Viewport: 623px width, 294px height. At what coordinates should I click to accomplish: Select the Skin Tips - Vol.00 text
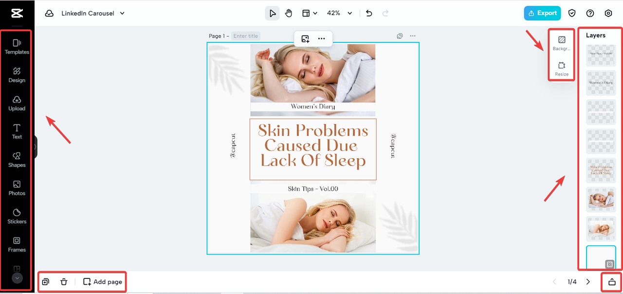[313, 189]
